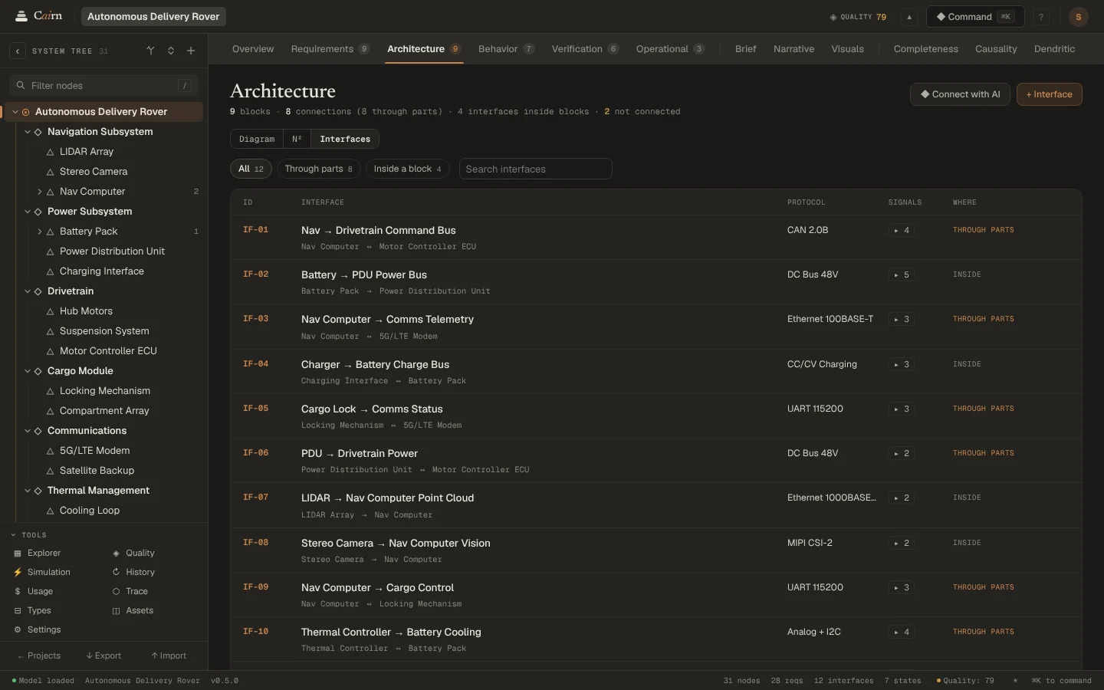Open the Usage tool

(34, 591)
